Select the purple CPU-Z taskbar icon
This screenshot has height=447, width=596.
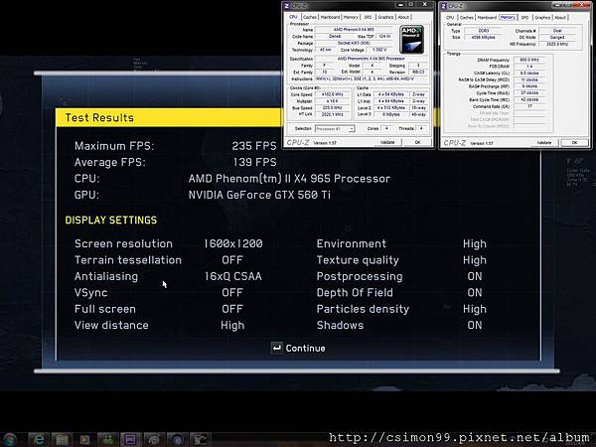click(130, 440)
